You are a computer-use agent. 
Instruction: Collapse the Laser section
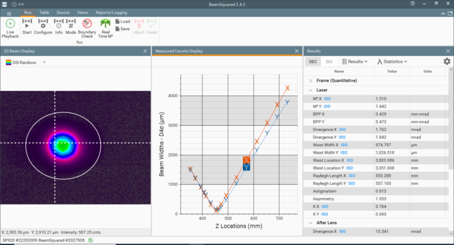click(311, 90)
